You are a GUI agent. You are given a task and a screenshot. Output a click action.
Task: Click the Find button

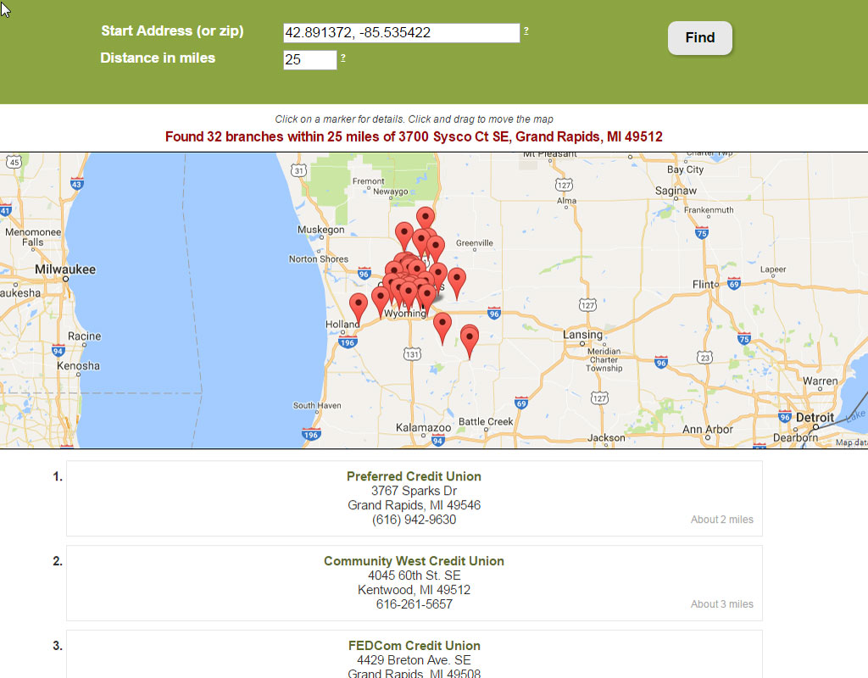[699, 37]
